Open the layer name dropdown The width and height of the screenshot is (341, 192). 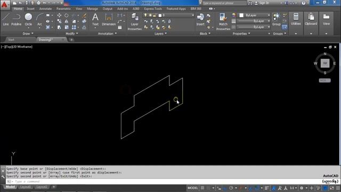[168, 15]
